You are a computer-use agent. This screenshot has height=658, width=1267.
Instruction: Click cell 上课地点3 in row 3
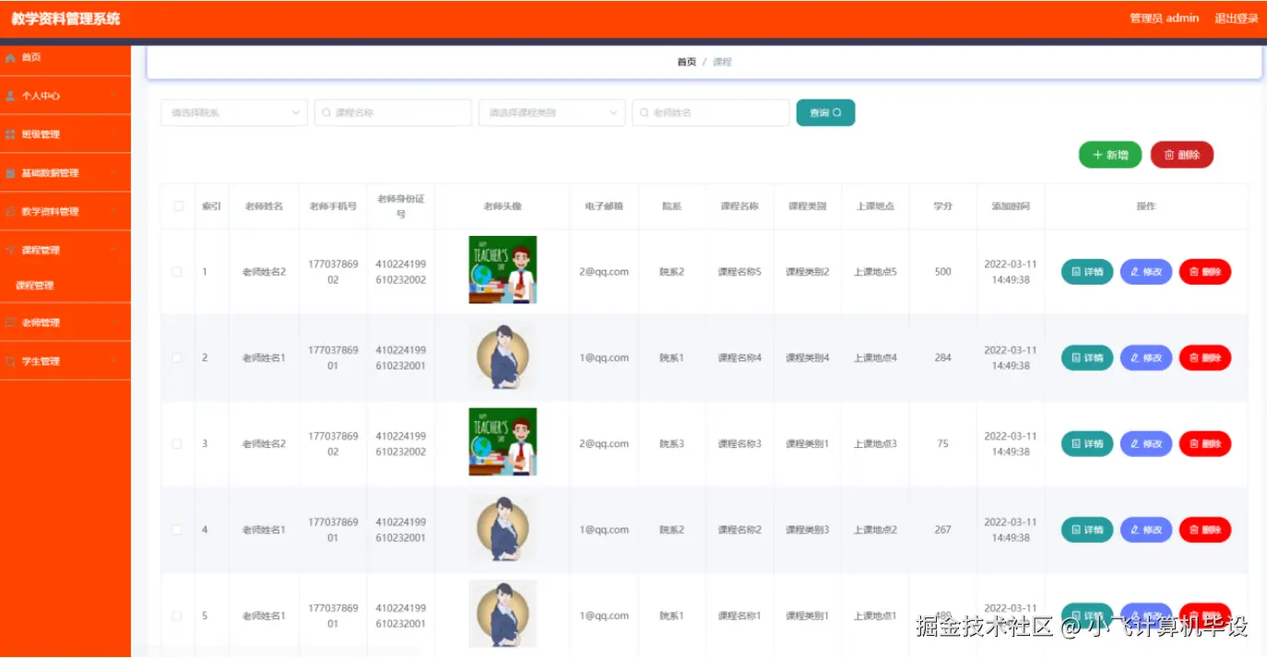875,443
